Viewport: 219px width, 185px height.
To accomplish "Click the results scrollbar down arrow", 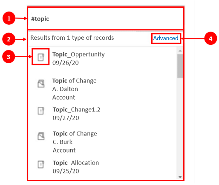I will (180, 177).
